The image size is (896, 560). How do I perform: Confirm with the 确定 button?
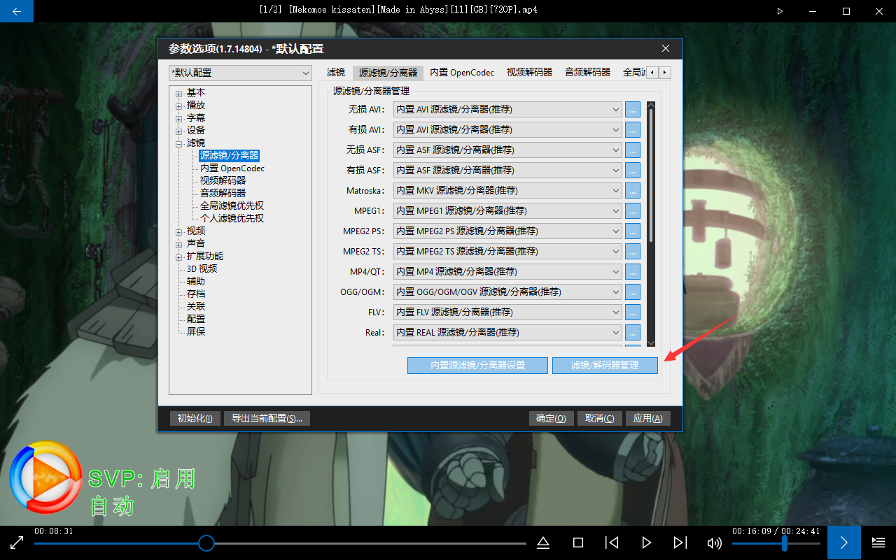(552, 419)
